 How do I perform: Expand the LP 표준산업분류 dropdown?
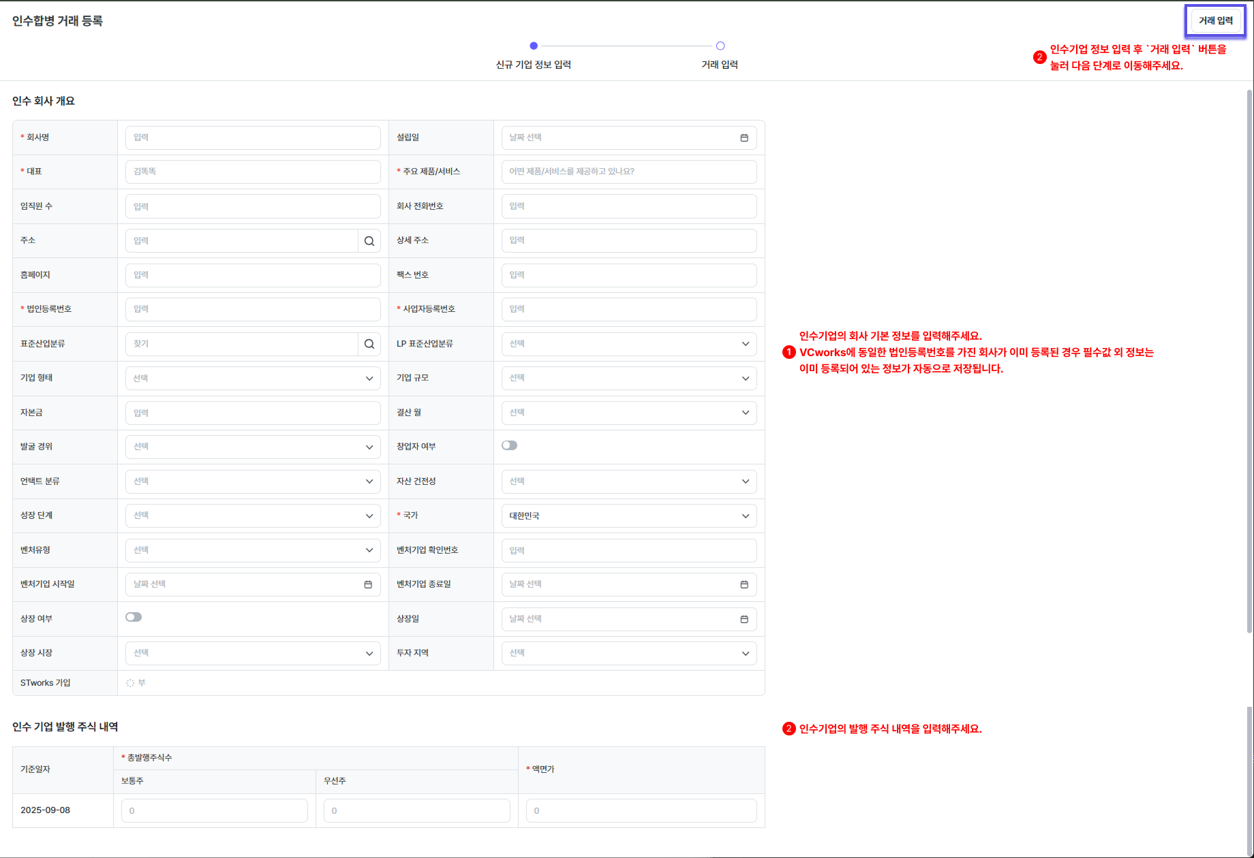628,344
